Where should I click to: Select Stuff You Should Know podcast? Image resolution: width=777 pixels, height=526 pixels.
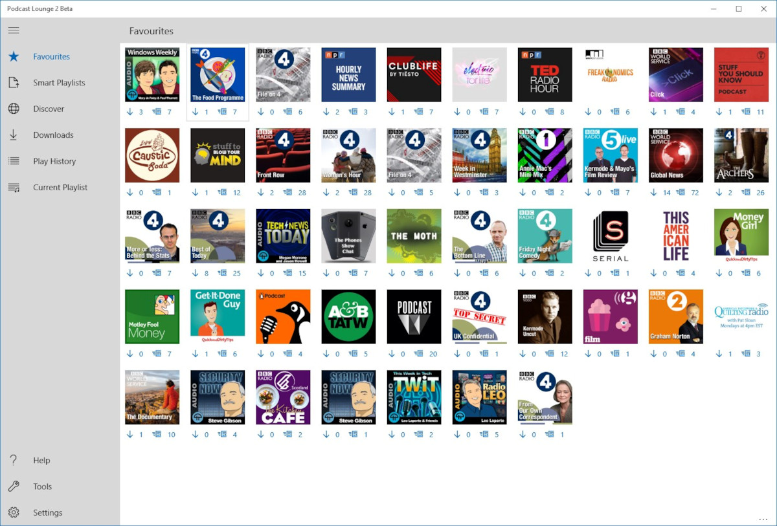(x=741, y=74)
